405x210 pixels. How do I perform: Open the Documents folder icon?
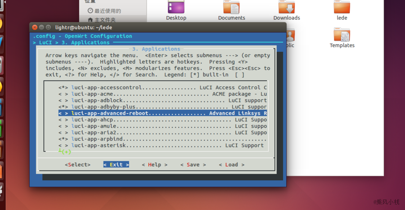pos(231,7)
